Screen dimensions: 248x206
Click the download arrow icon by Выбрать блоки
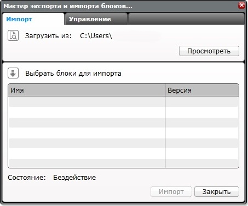click(x=13, y=73)
